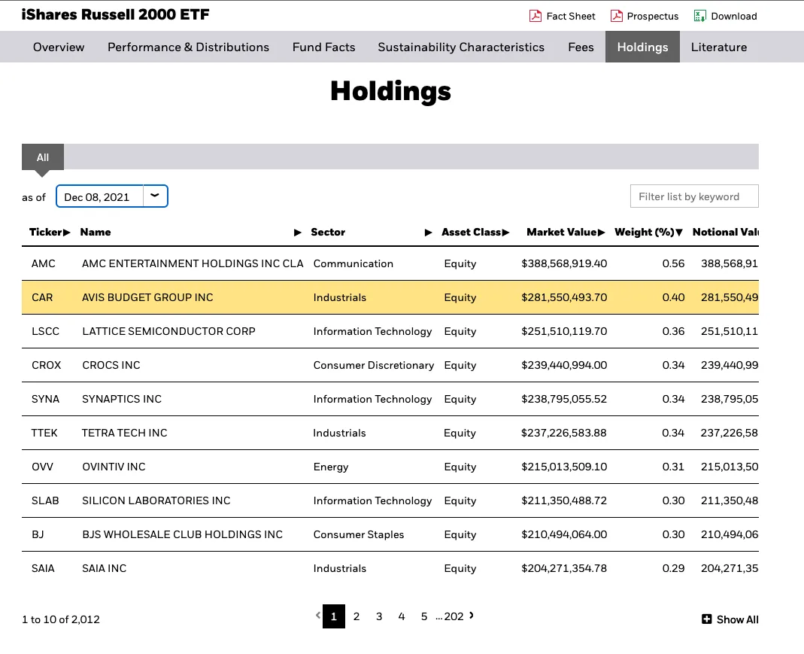Go to page 4 of holdings
The image size is (804, 654).
click(402, 616)
